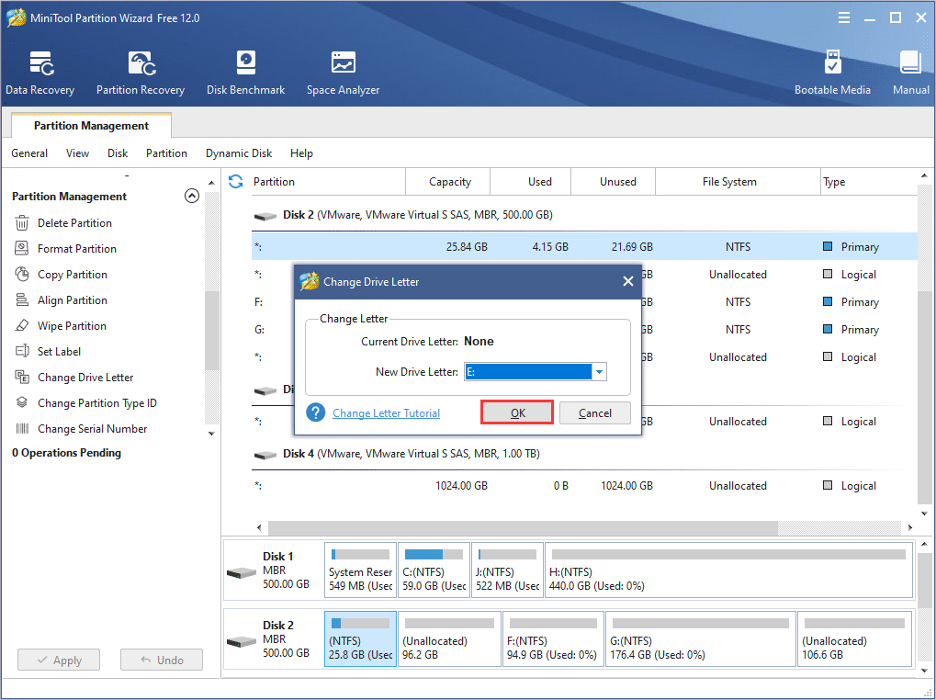This screenshot has width=936, height=700.
Task: Select the G: partition row
Action: 584,330
